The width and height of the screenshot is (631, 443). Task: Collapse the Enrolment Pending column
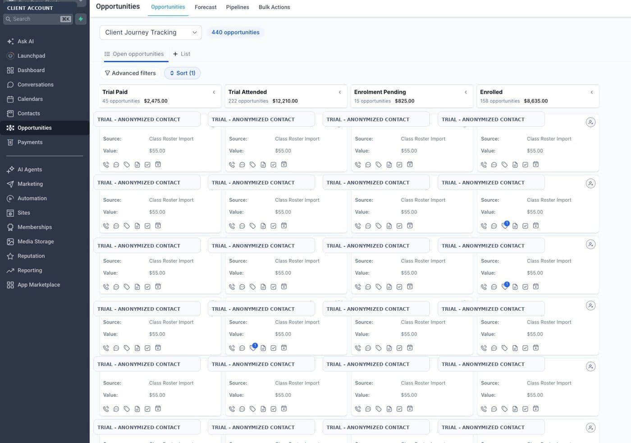(466, 92)
